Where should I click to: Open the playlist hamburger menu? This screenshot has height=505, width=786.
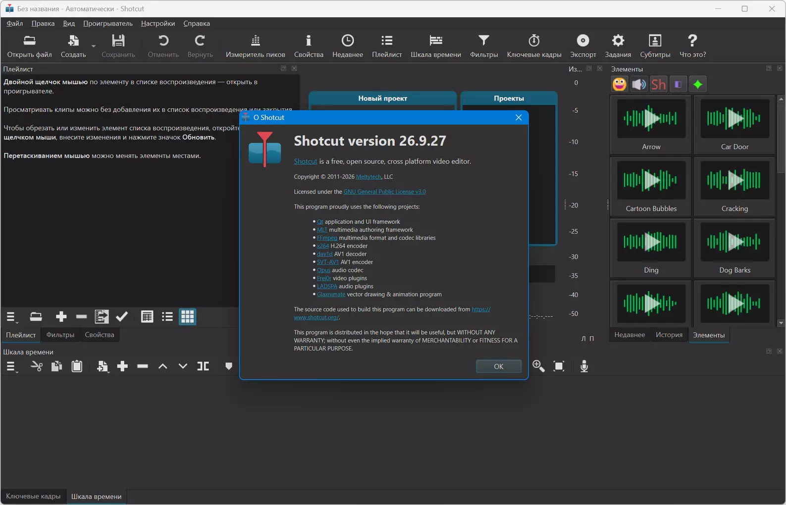pos(11,317)
